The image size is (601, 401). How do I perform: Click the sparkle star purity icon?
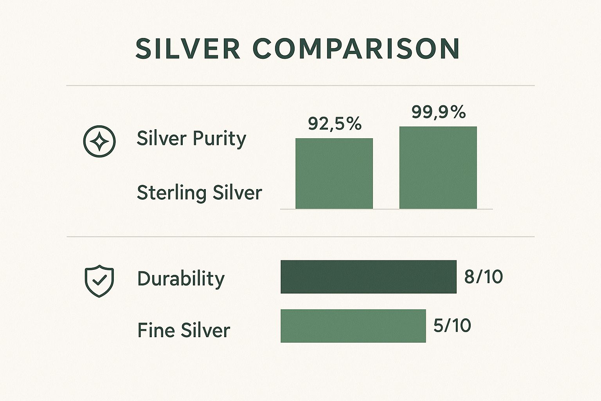pyautogui.click(x=99, y=141)
